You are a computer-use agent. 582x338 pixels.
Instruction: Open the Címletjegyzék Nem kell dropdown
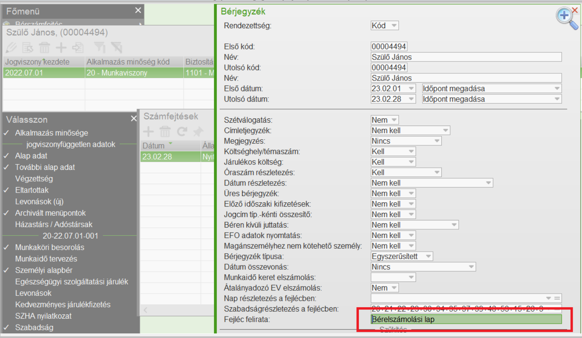point(410,130)
